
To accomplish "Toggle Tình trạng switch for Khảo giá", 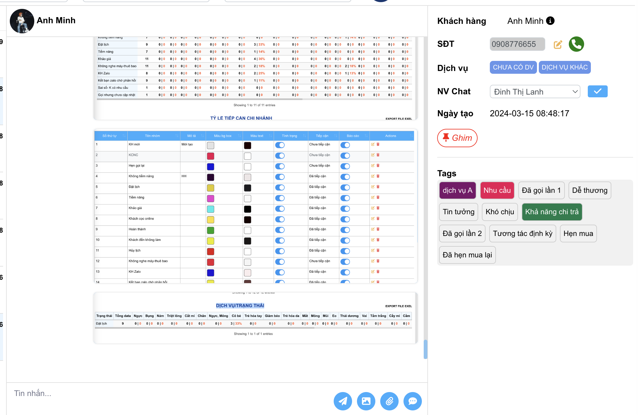I will [x=280, y=209].
